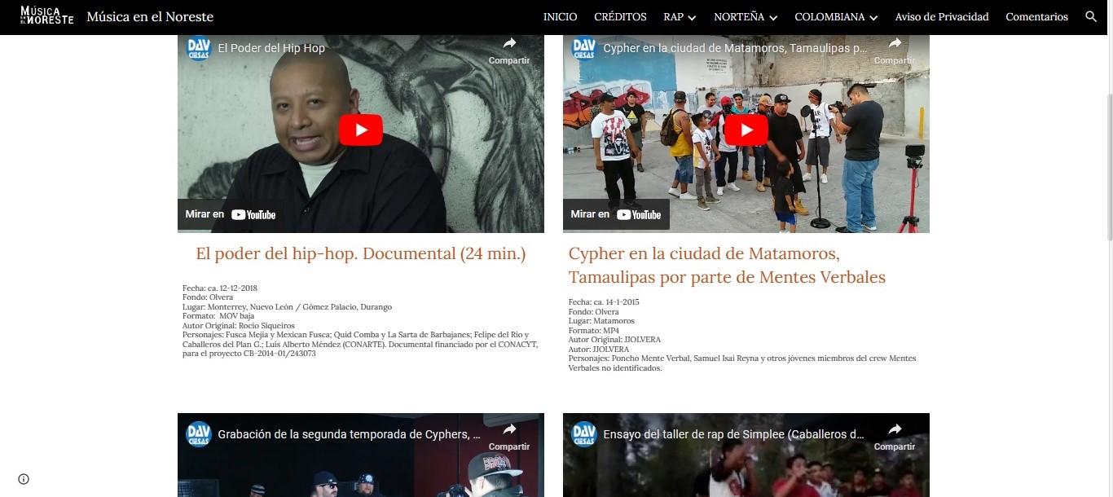Click the Música del Noreste site logo
The width and height of the screenshot is (1113, 497).
(x=46, y=16)
